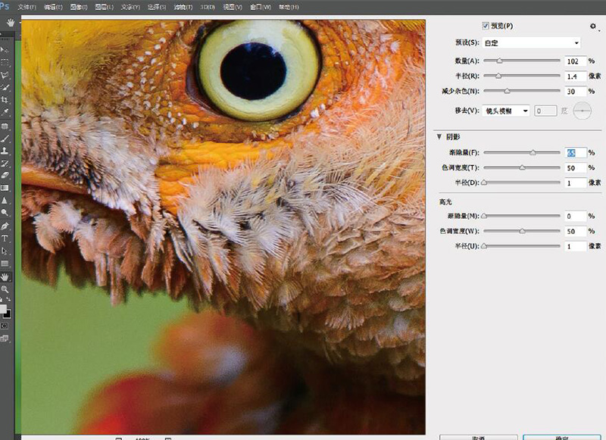Open the 预设(S) preset dropdown
The height and width of the screenshot is (440, 606).
[533, 42]
